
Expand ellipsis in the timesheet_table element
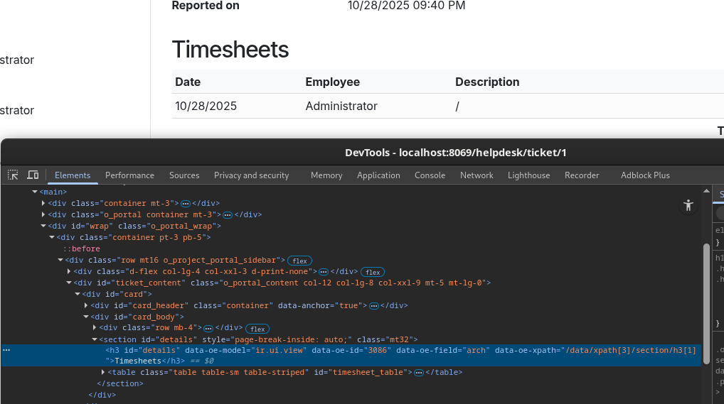(x=419, y=373)
